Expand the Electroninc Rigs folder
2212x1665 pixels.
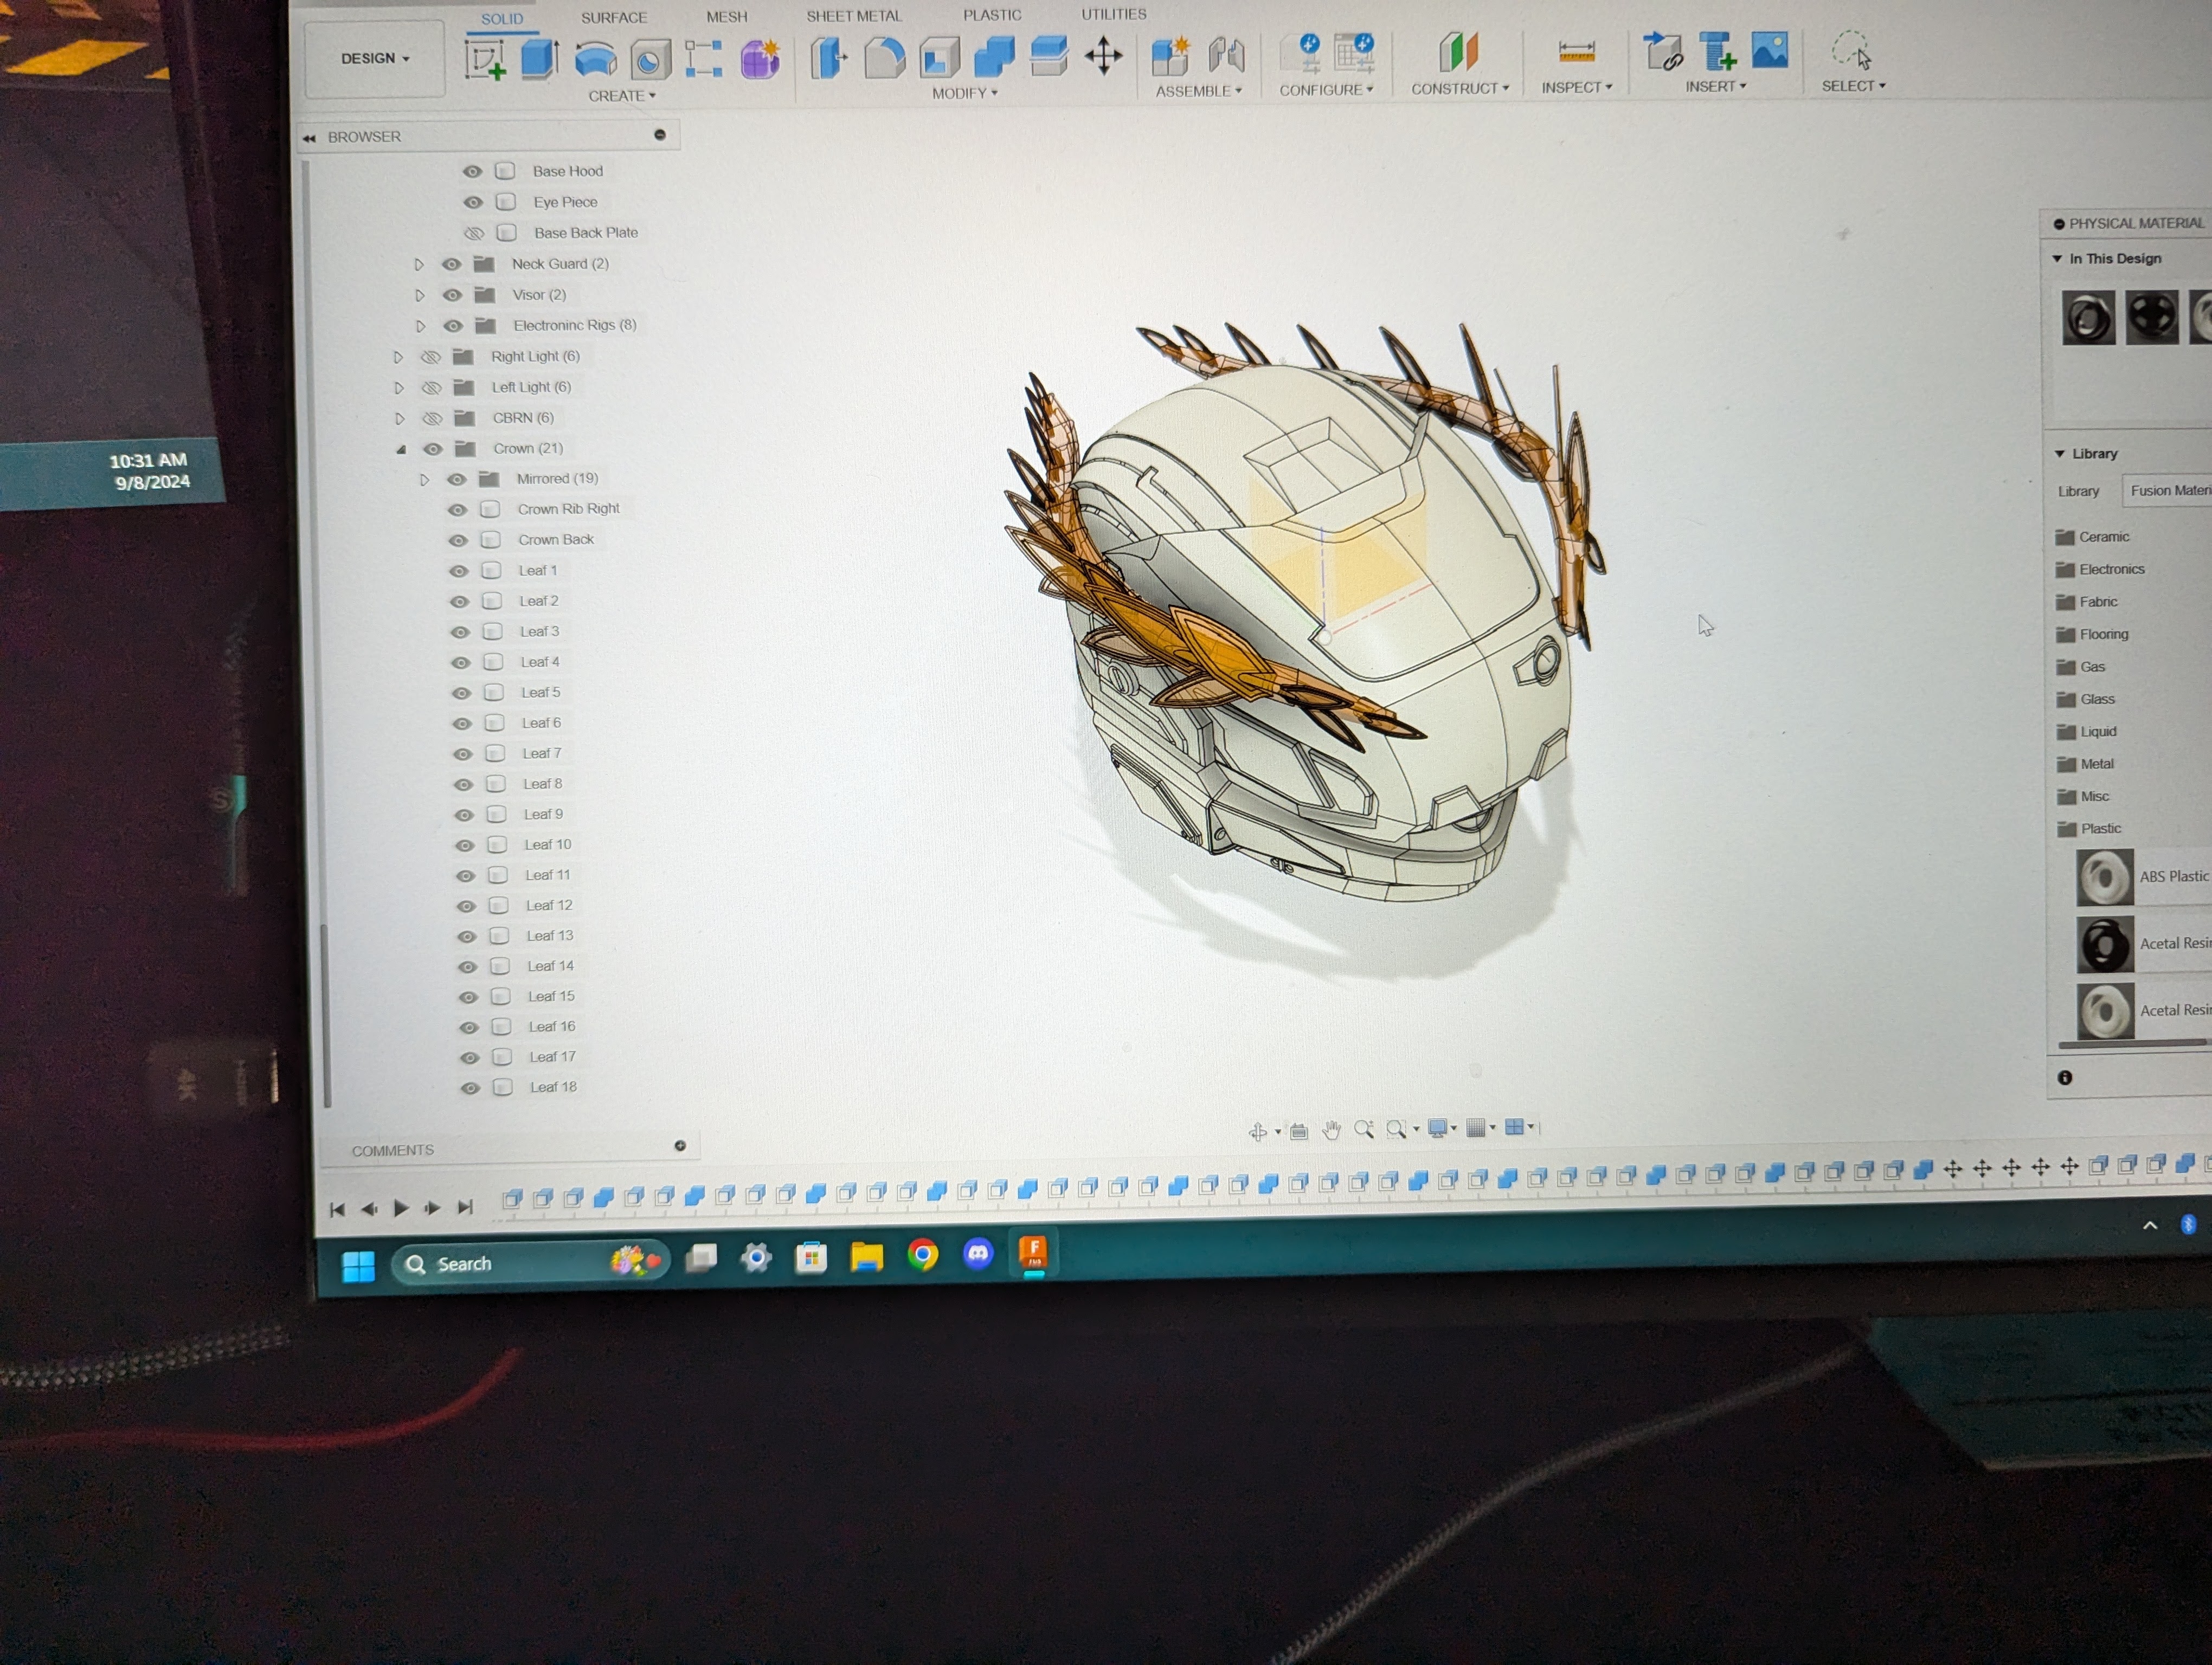point(421,327)
